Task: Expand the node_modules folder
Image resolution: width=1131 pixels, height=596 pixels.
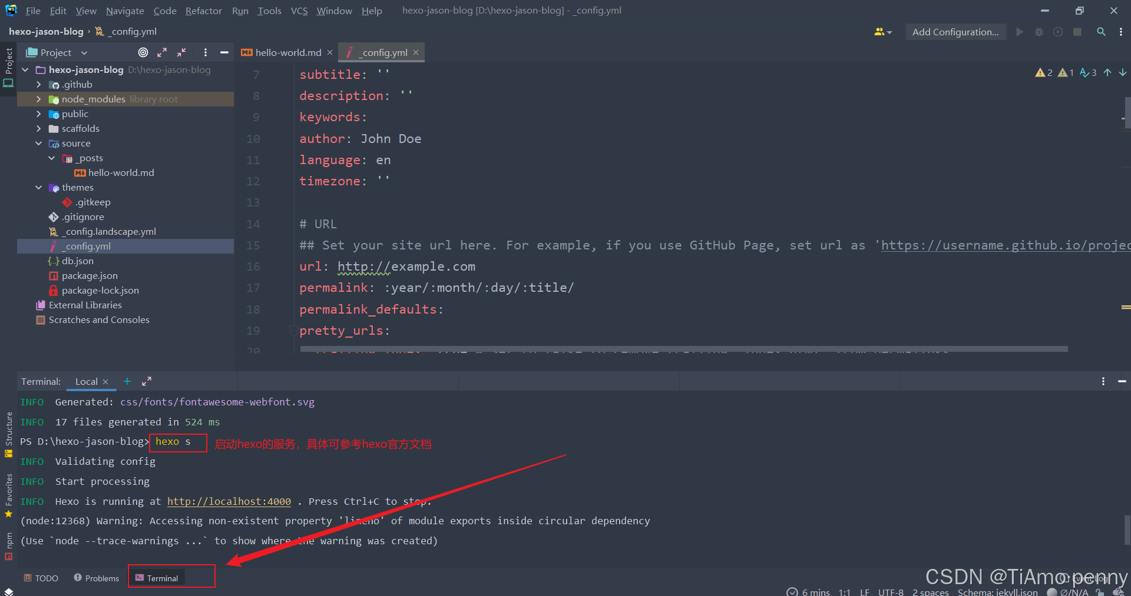Action: pos(39,99)
